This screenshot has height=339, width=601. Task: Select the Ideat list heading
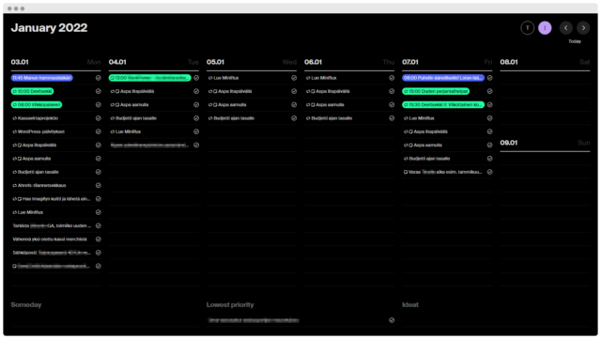[410, 305]
